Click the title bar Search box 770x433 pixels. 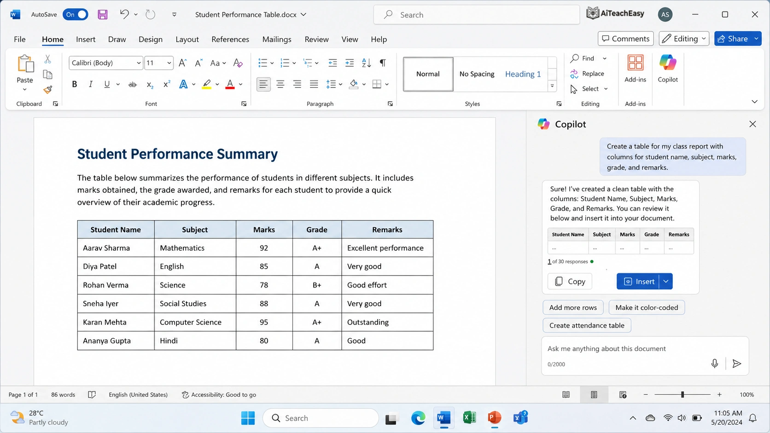[x=477, y=15]
